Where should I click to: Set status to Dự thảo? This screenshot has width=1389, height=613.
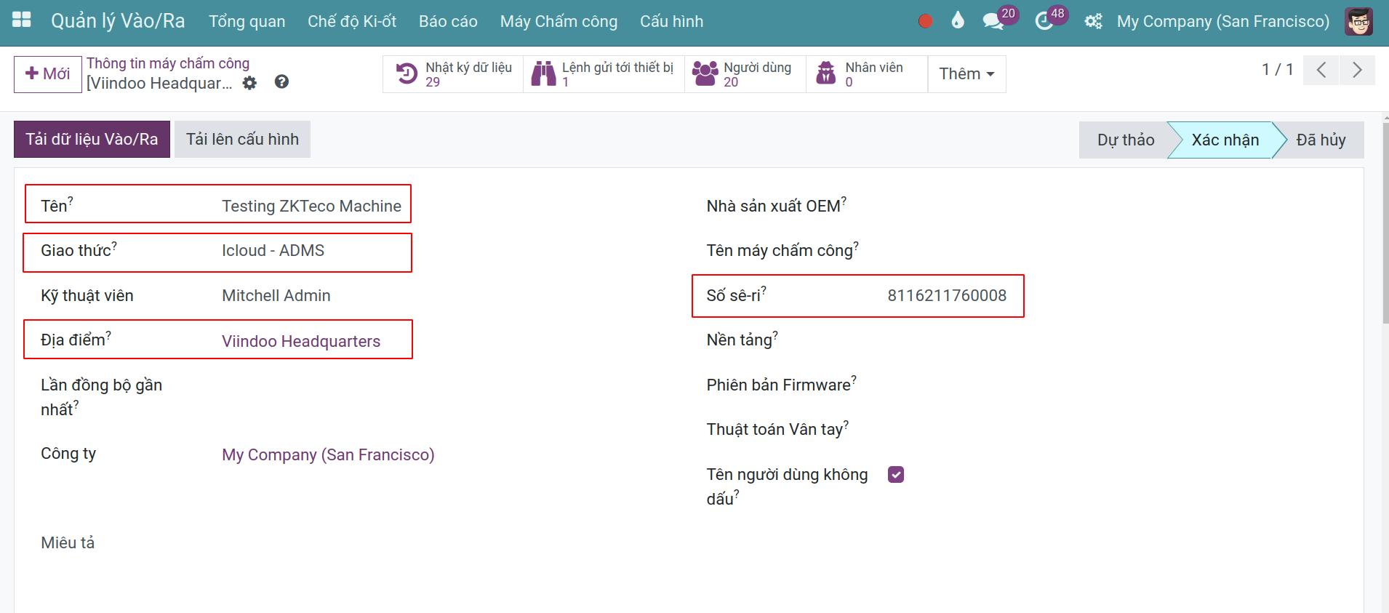tap(1125, 140)
